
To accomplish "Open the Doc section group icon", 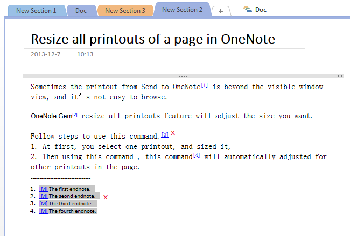I will pos(248,10).
